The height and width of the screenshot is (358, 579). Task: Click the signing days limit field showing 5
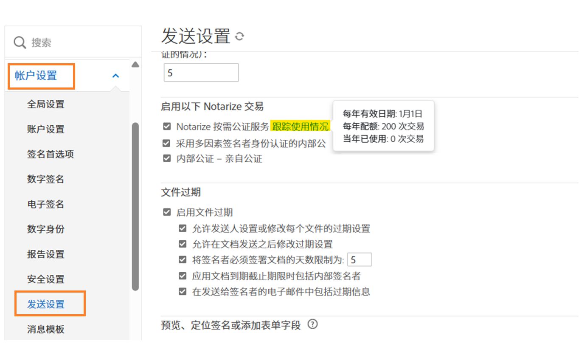pyautogui.click(x=360, y=259)
